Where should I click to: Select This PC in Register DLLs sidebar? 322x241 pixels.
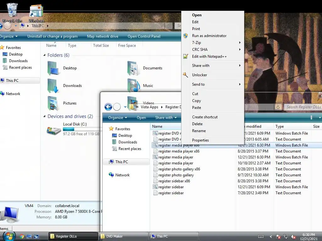[x=121, y=162]
